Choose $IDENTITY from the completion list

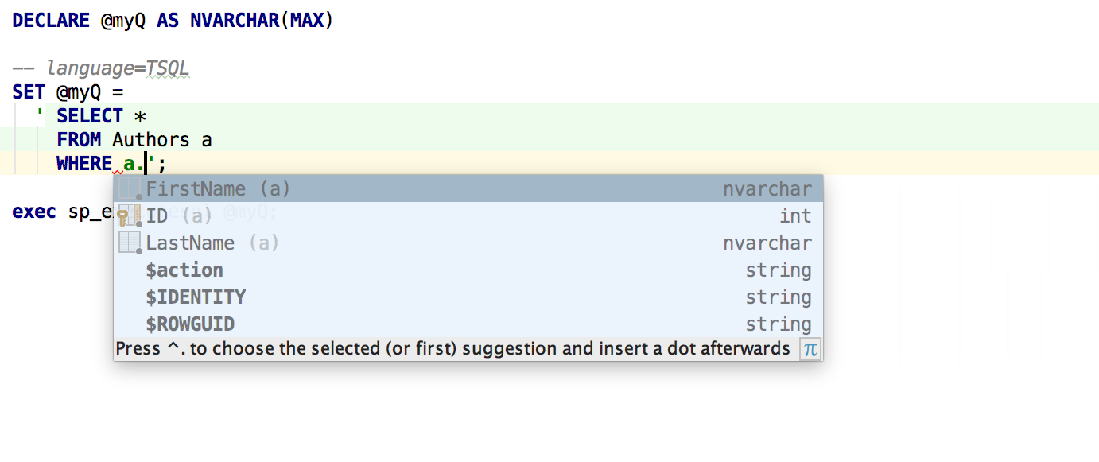point(196,297)
